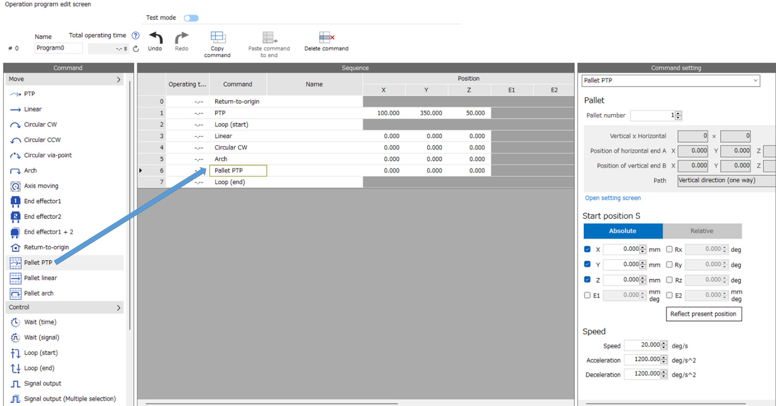
Task: Select the Arch move command
Action: [x=16, y=171]
